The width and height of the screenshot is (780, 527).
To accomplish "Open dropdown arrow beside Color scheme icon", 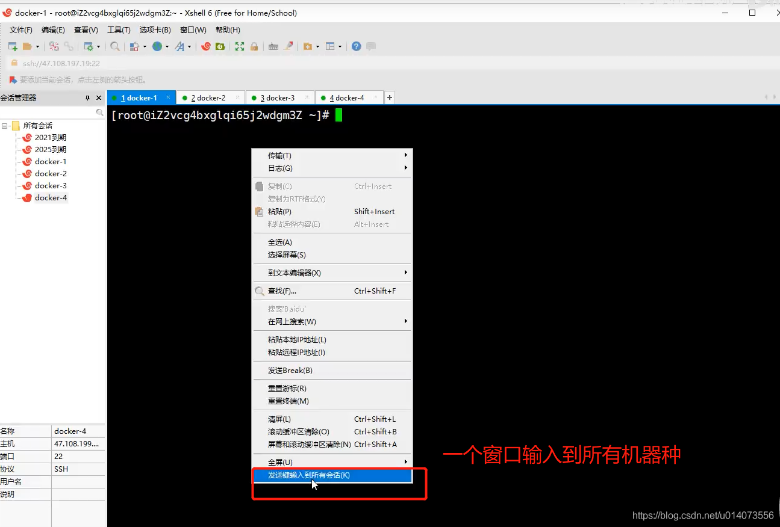I will click(145, 46).
